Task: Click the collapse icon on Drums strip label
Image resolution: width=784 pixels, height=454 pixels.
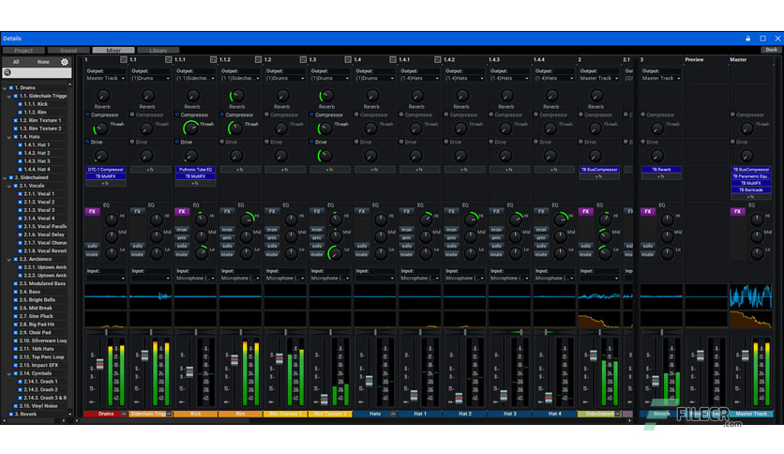Action: (x=124, y=414)
